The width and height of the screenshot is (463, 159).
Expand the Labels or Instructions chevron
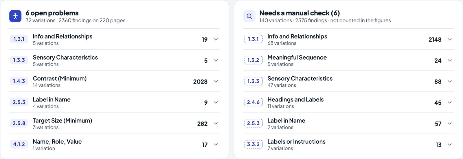point(449,145)
